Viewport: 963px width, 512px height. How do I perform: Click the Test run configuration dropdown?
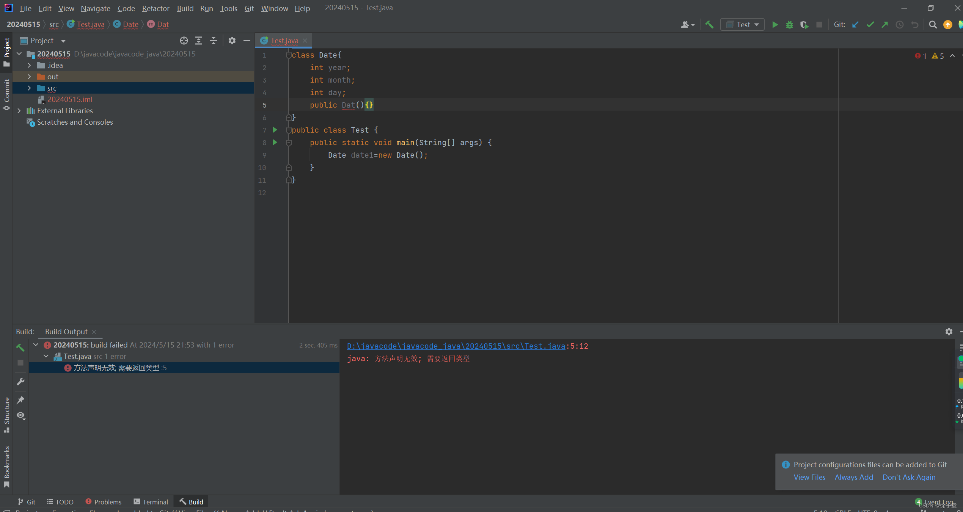click(x=743, y=24)
